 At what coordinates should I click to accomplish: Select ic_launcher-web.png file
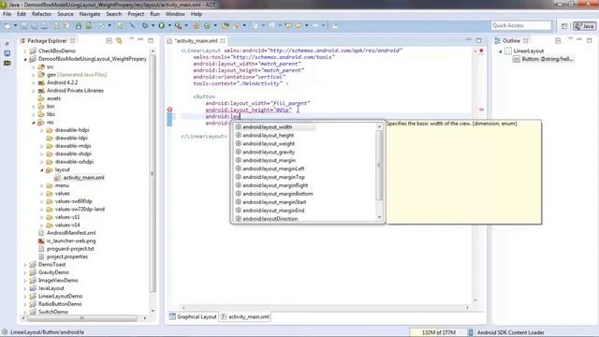(x=71, y=242)
